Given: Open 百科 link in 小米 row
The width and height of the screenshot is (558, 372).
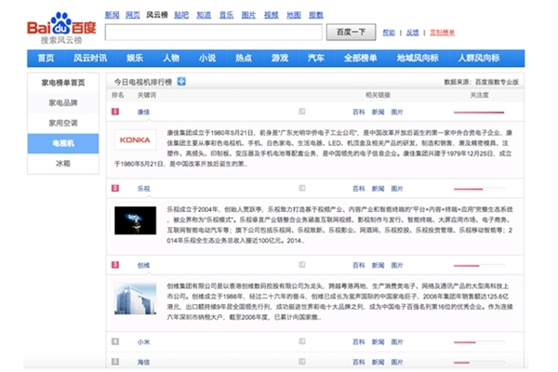Looking at the screenshot, I should coord(359,342).
